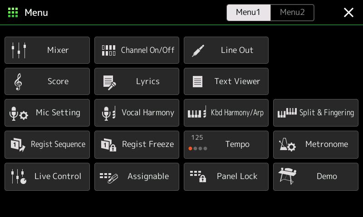
Task: Click the Metronome settings icon
Action: pyautogui.click(x=287, y=145)
